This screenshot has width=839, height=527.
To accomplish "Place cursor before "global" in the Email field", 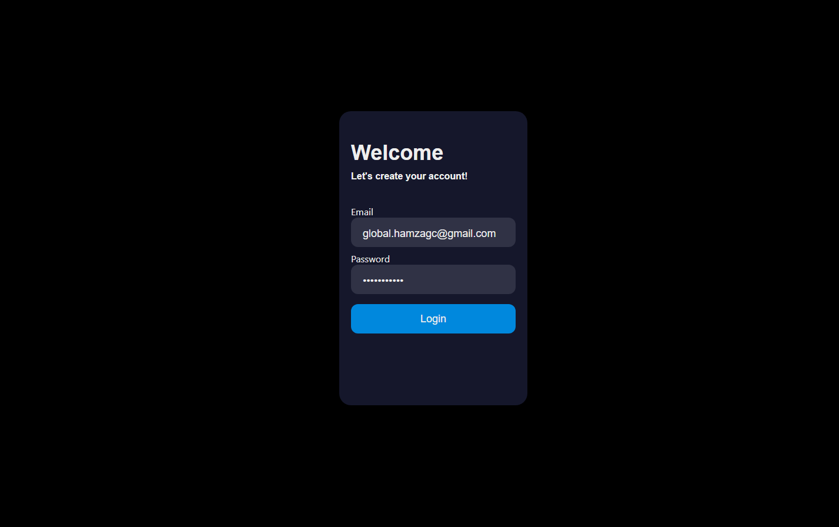I will [362, 234].
